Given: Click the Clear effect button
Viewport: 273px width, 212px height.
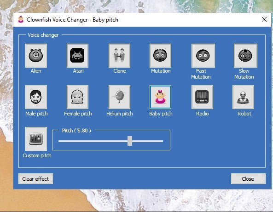Looking at the screenshot, I should coord(36,179).
